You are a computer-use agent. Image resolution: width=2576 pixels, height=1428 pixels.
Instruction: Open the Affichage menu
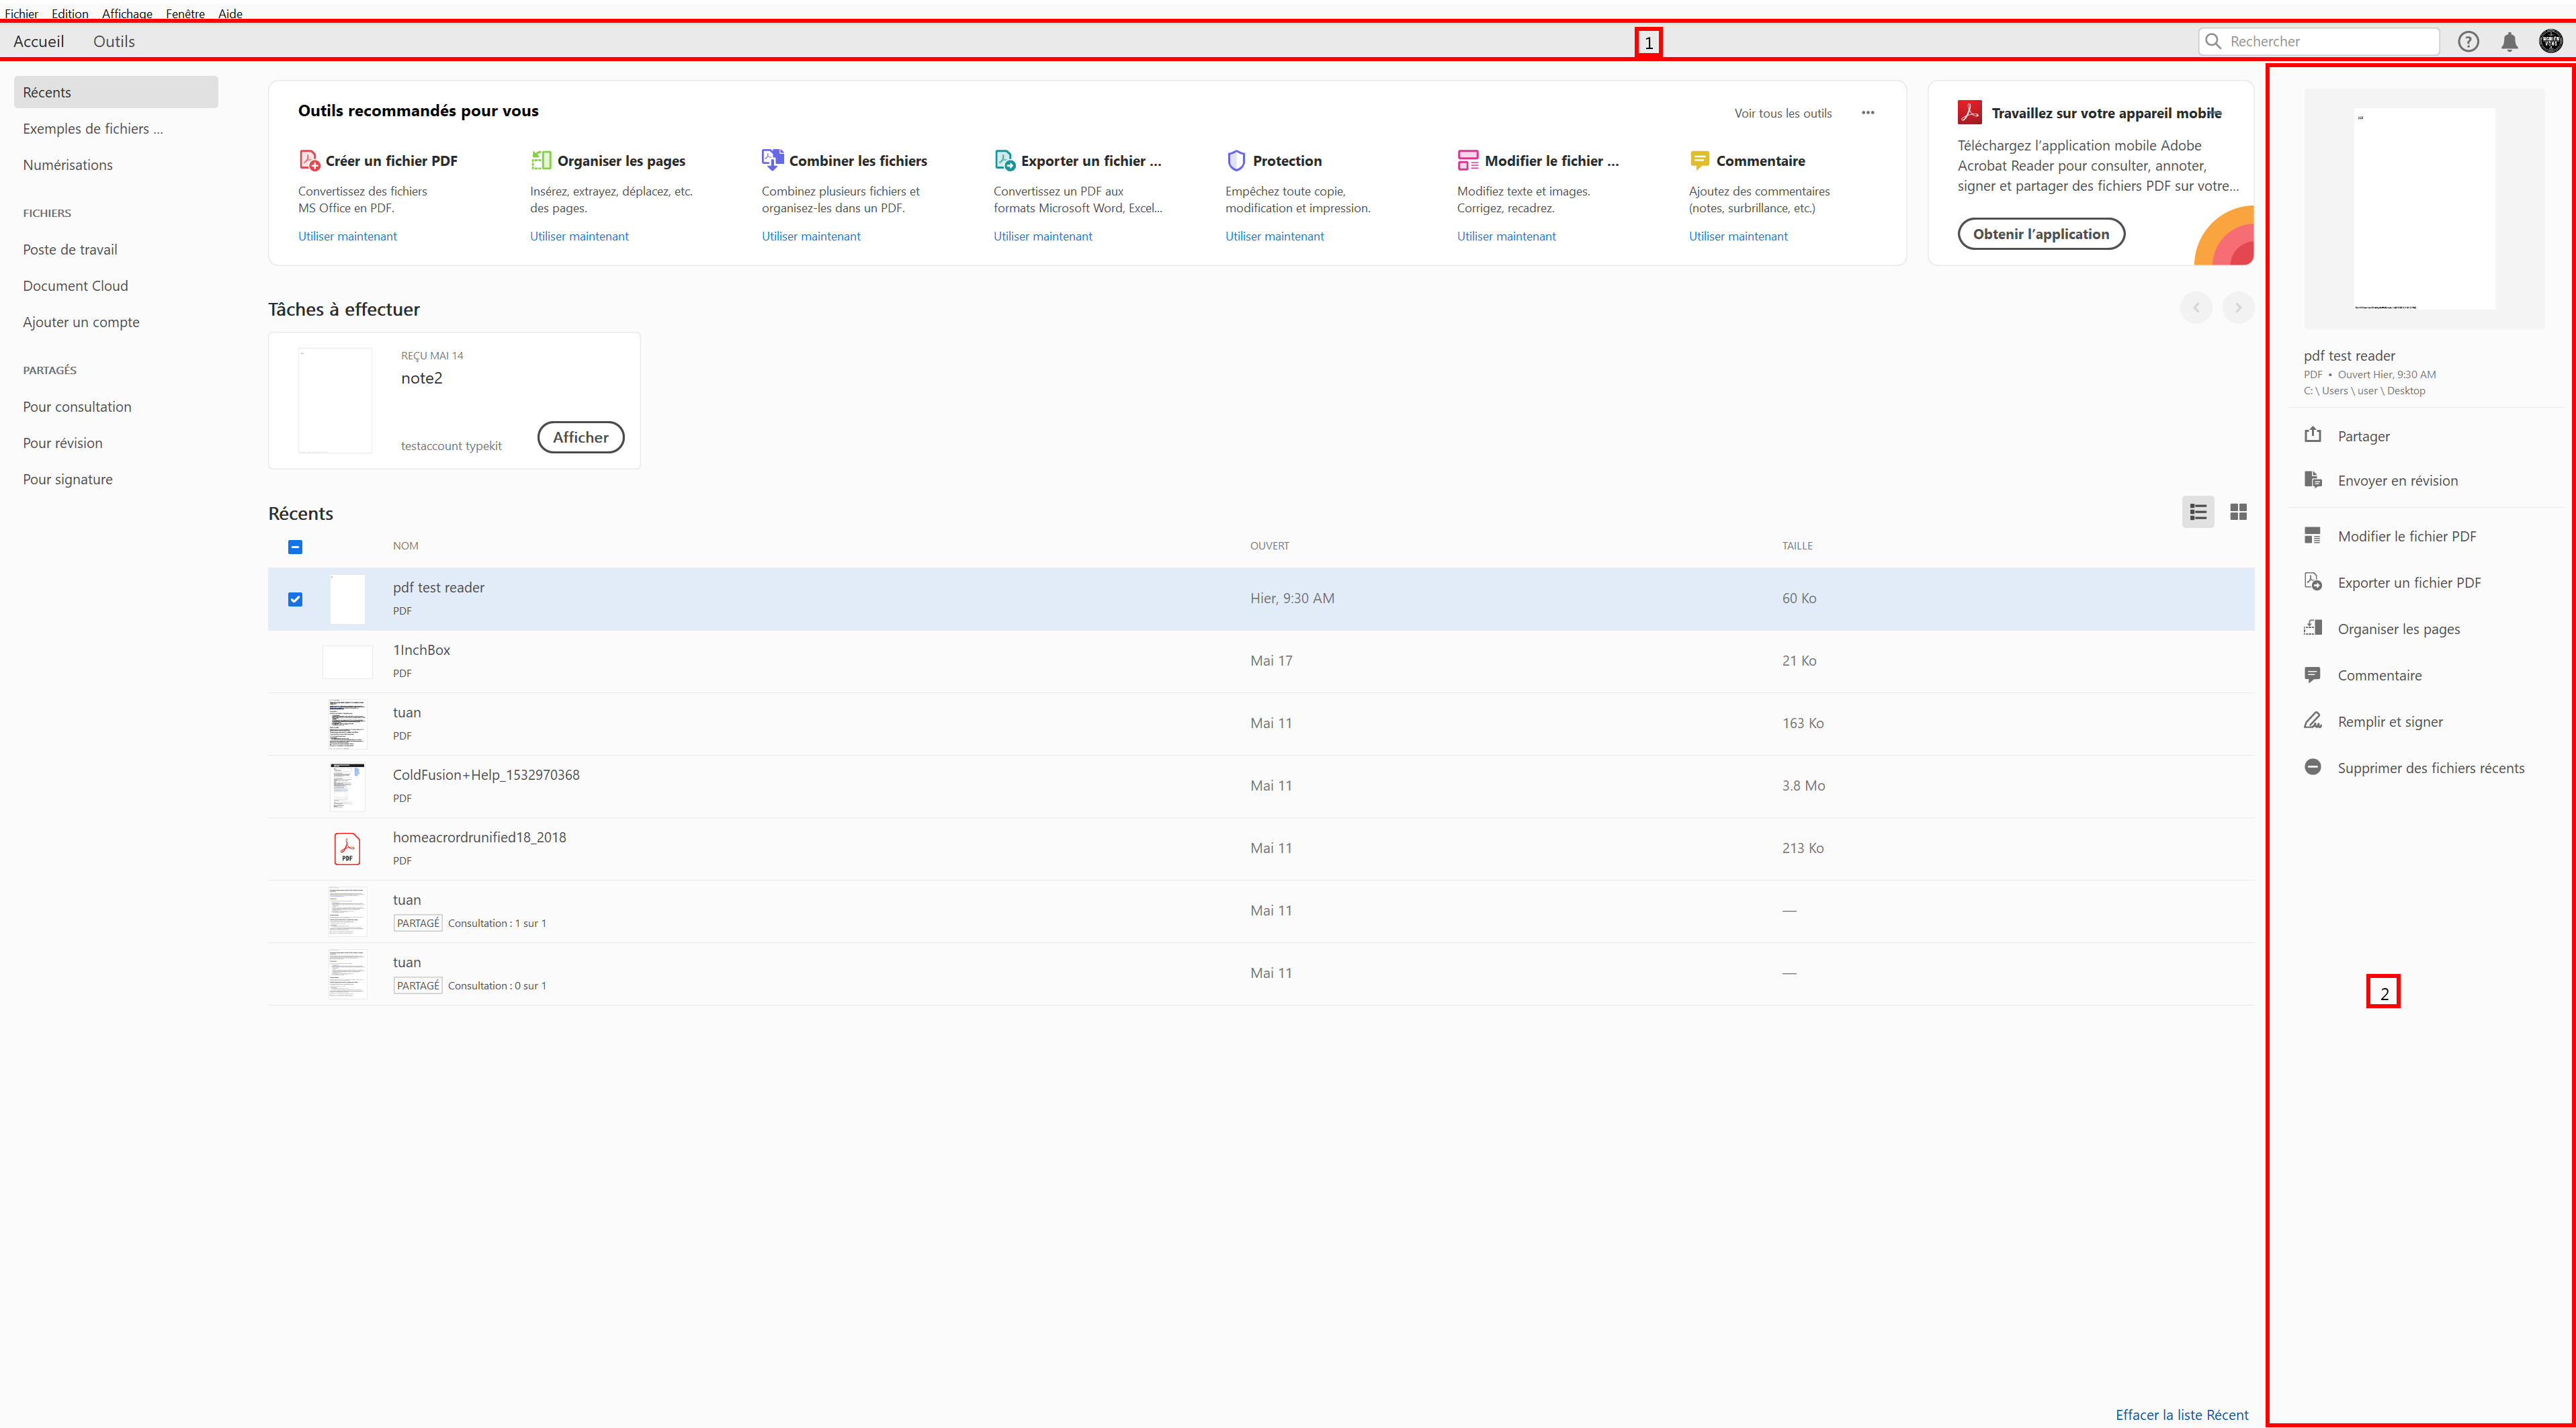[x=127, y=13]
